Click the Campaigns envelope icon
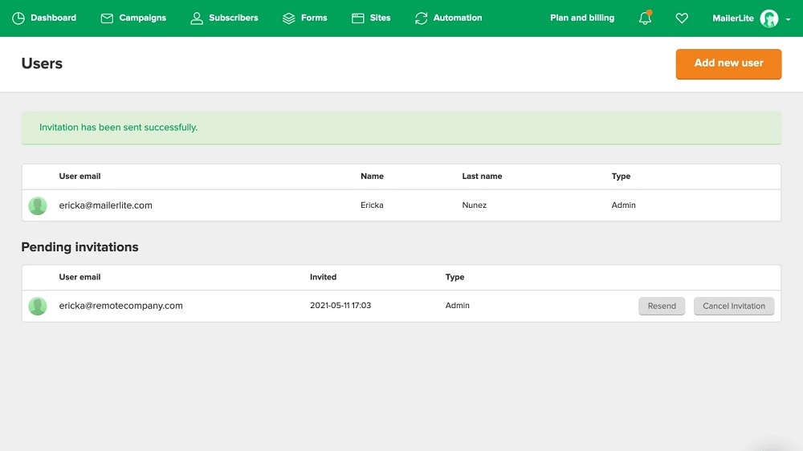 pyautogui.click(x=107, y=18)
